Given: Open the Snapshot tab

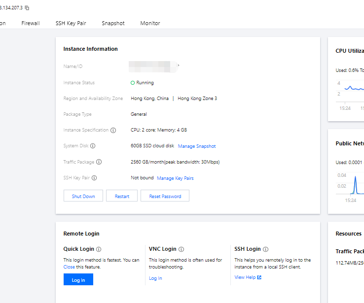Looking at the screenshot, I should tap(113, 23).
